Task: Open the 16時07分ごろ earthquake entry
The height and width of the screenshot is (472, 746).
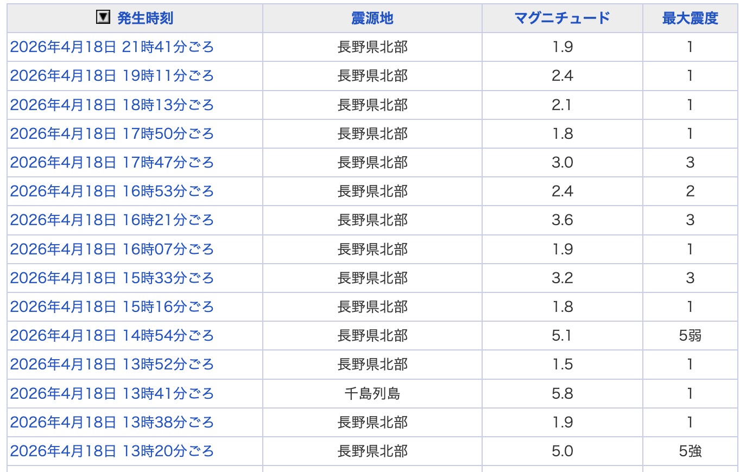Action: (112, 249)
